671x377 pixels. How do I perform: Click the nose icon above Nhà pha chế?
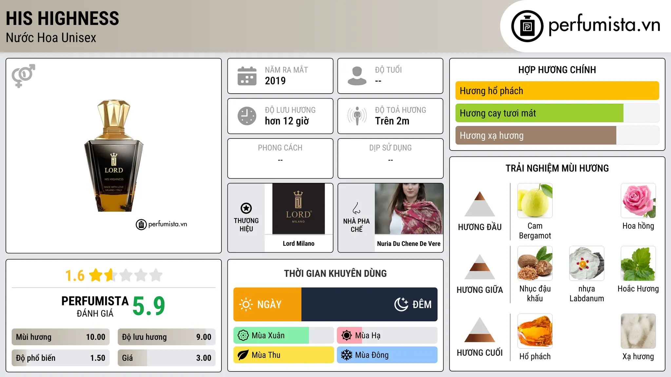point(356,208)
